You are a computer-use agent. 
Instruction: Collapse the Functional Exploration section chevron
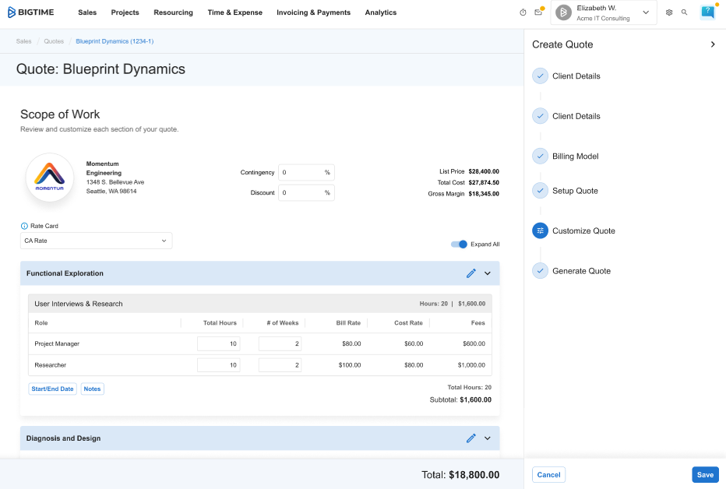(488, 273)
